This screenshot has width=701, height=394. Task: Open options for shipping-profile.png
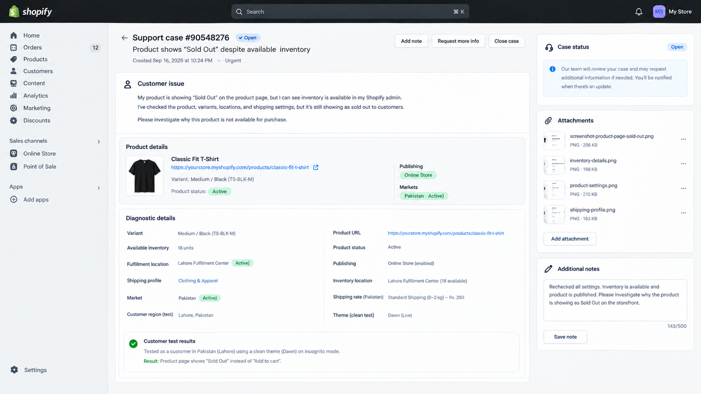683,213
